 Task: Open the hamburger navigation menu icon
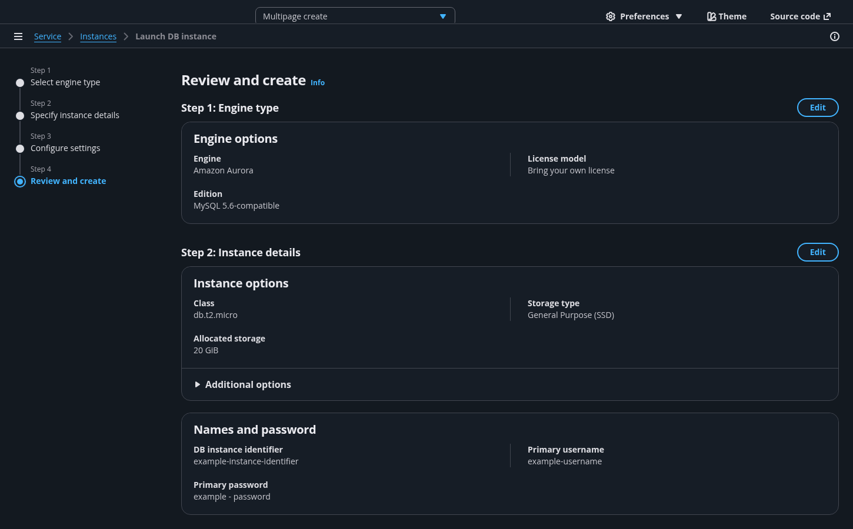coord(18,36)
